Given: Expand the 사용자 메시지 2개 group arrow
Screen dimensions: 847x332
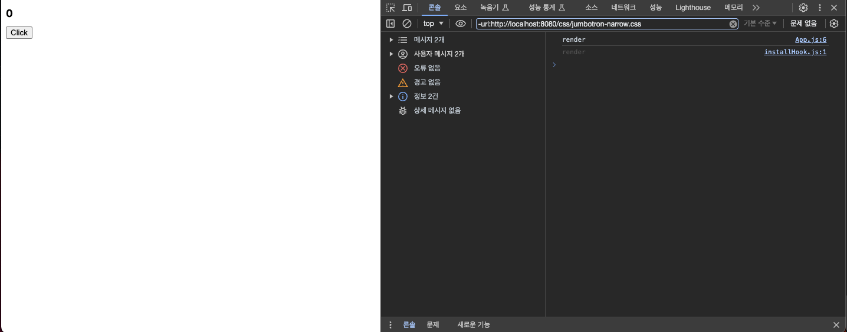Looking at the screenshot, I should [391, 54].
